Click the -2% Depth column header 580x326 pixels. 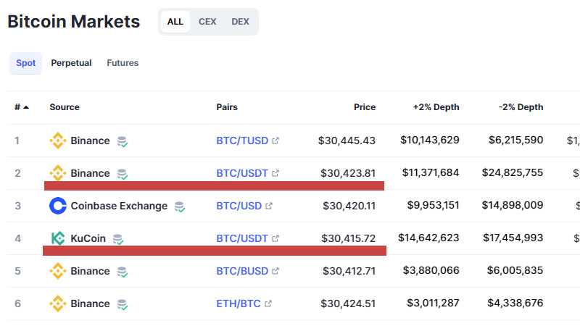pyautogui.click(x=521, y=107)
